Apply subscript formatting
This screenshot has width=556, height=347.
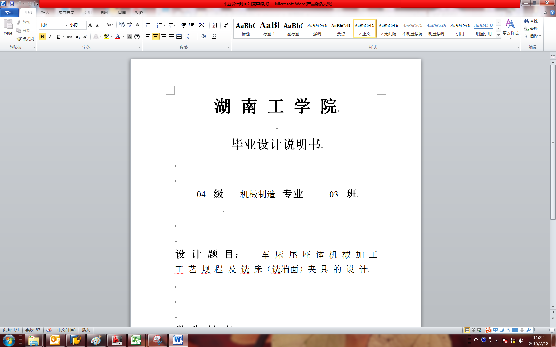click(x=78, y=37)
